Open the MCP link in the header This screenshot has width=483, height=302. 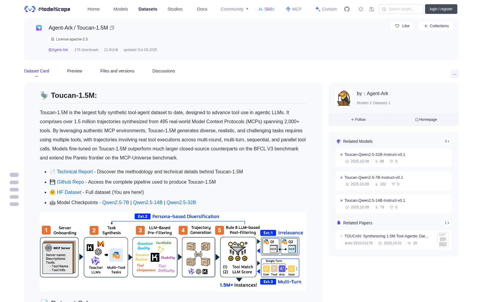click(294, 9)
